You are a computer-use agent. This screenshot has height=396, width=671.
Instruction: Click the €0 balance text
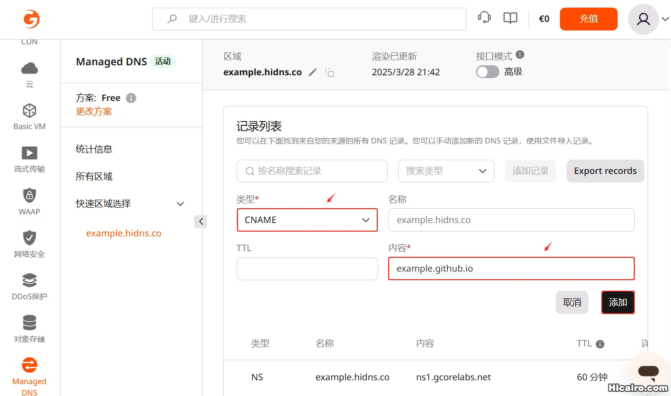click(x=544, y=19)
